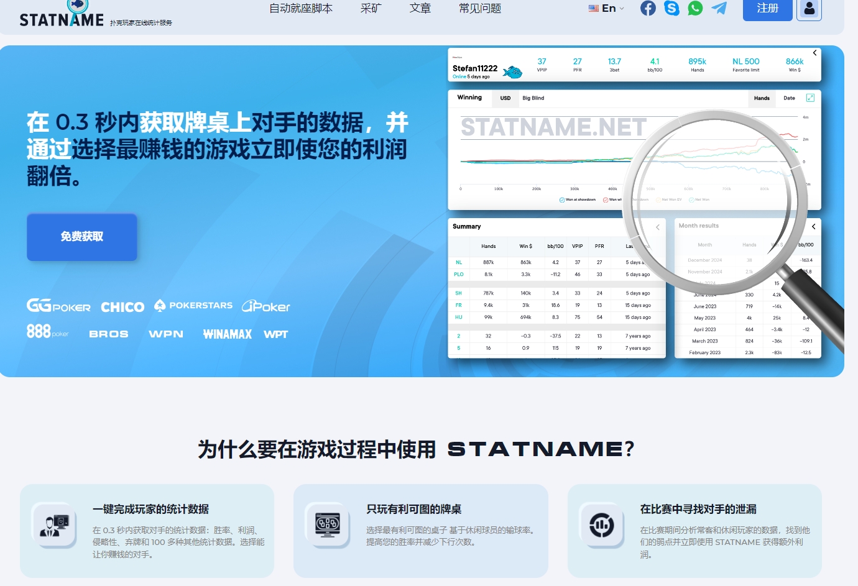This screenshot has height=586, width=858.
Task: Collapse the Stefan11222 player header chevron
Action: [814, 53]
